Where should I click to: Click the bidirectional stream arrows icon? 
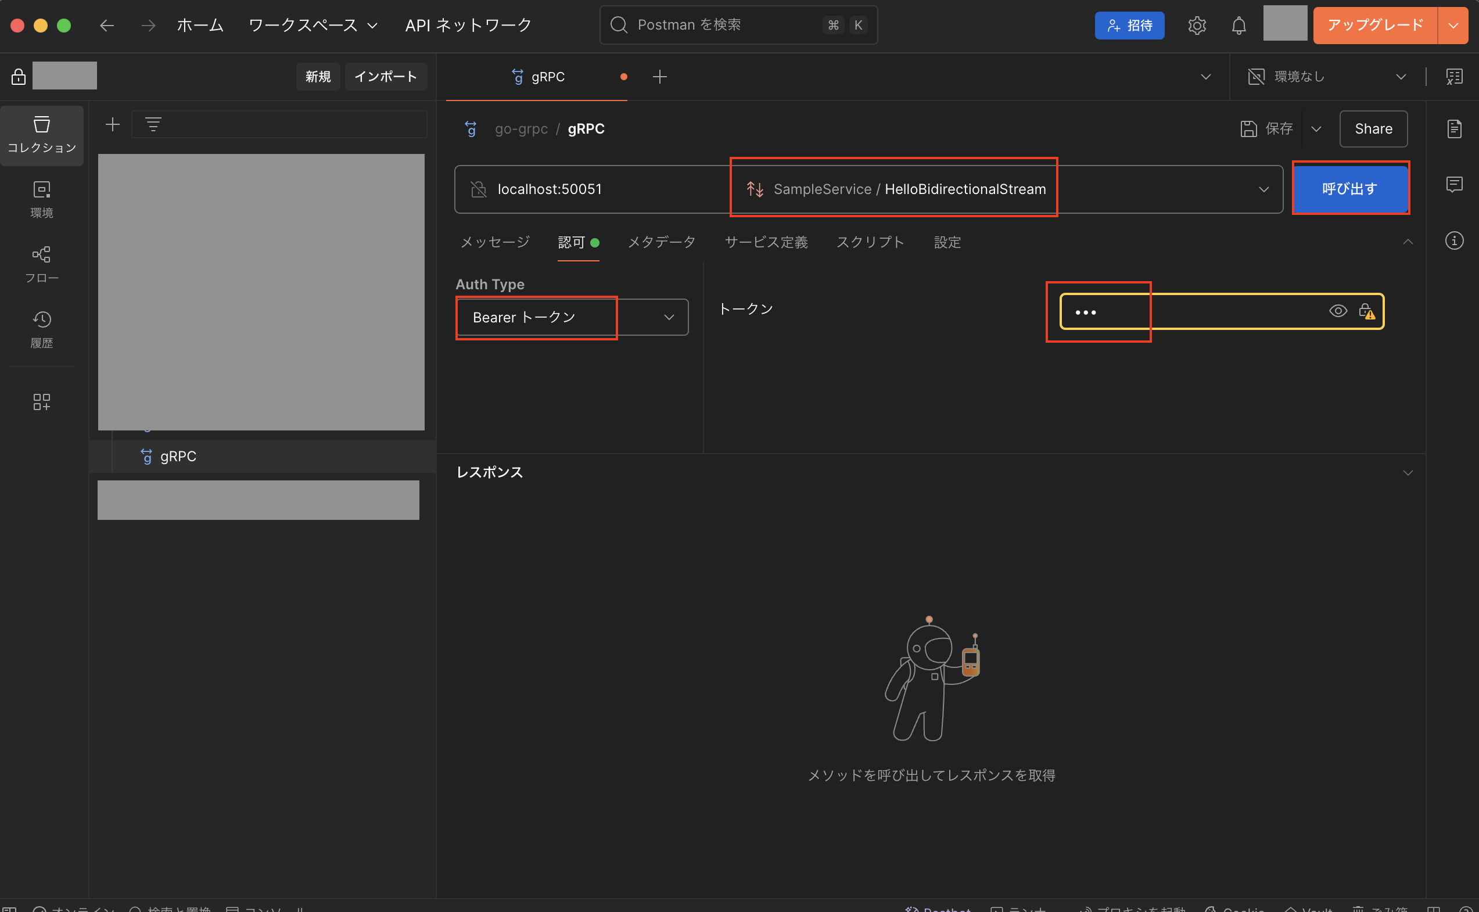(x=755, y=189)
